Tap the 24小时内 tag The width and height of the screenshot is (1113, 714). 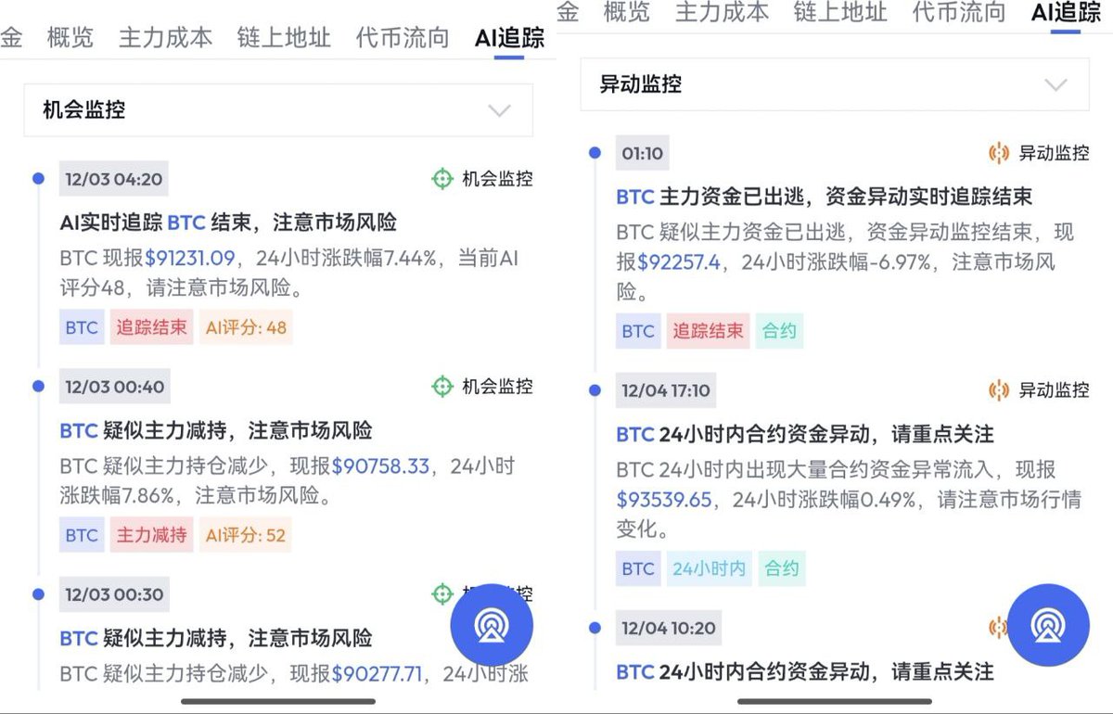pos(709,568)
